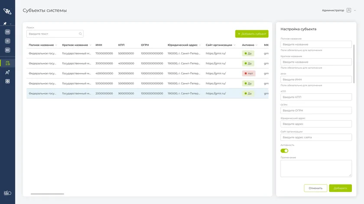
Task: Click the Краткое название input field
Action: pos(316,62)
